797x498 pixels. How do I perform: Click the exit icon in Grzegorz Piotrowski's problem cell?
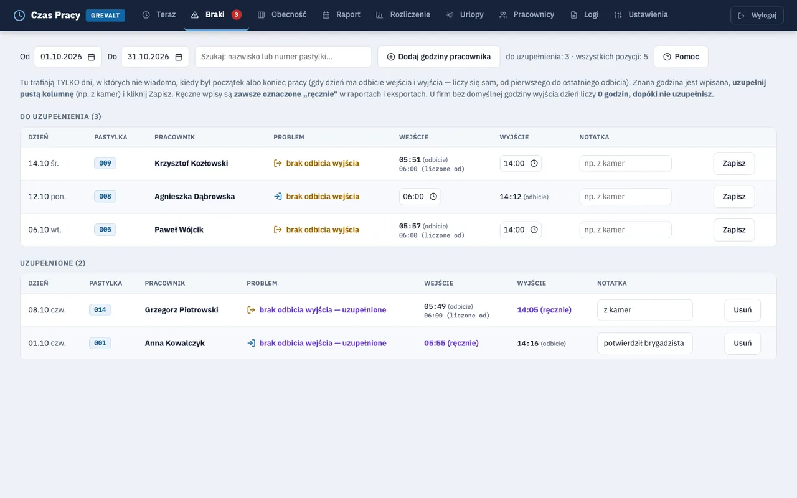[x=251, y=310]
